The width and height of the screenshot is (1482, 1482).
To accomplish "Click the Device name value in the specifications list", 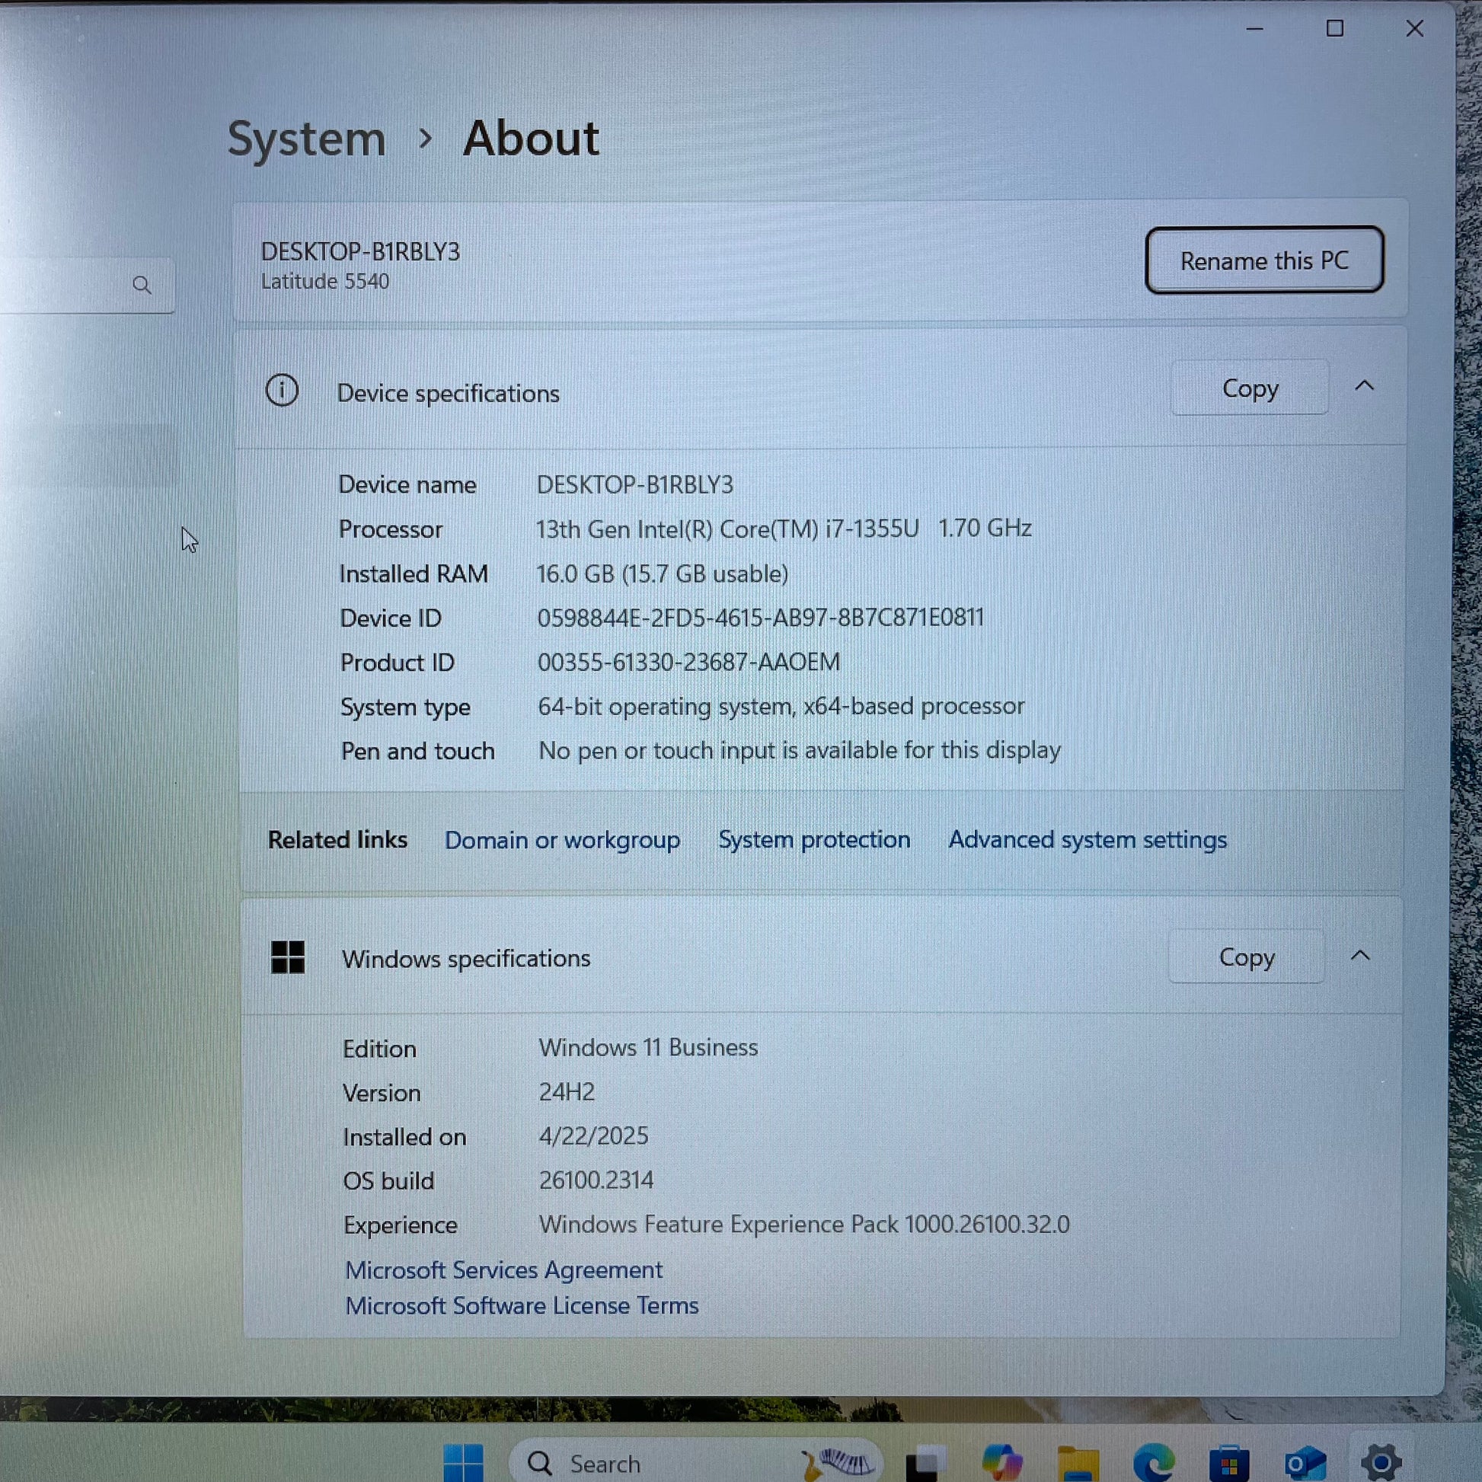I will pos(634,485).
